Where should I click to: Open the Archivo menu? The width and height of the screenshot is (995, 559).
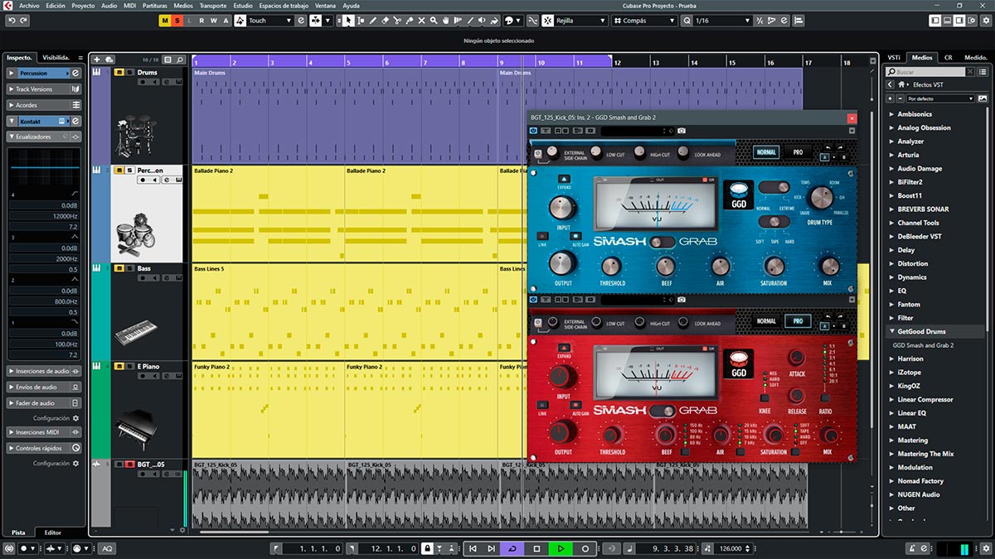tap(29, 5)
